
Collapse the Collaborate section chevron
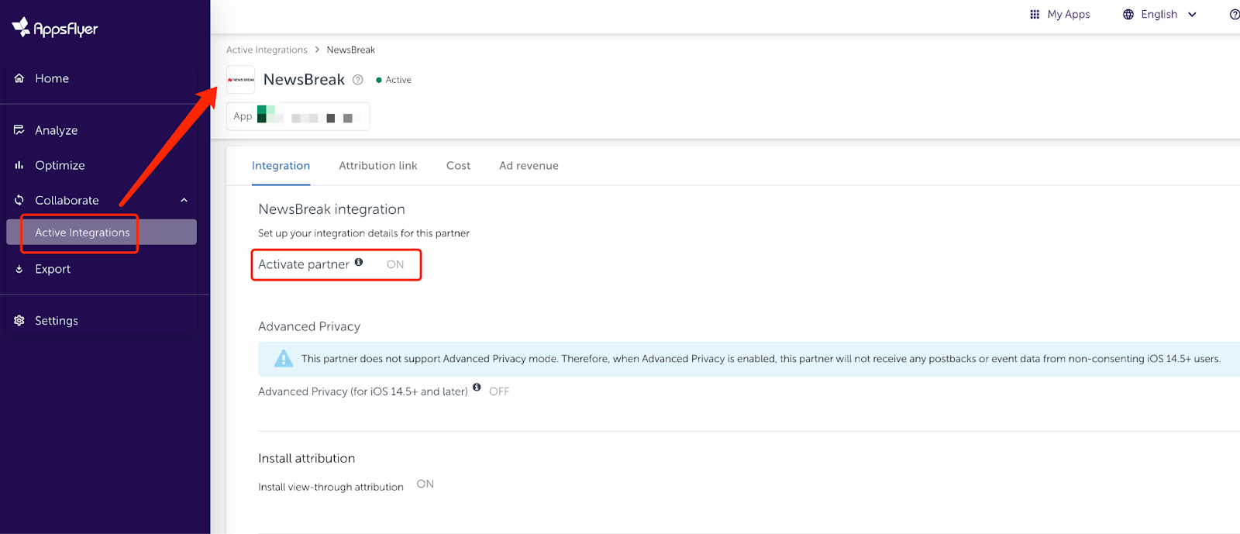click(x=184, y=200)
